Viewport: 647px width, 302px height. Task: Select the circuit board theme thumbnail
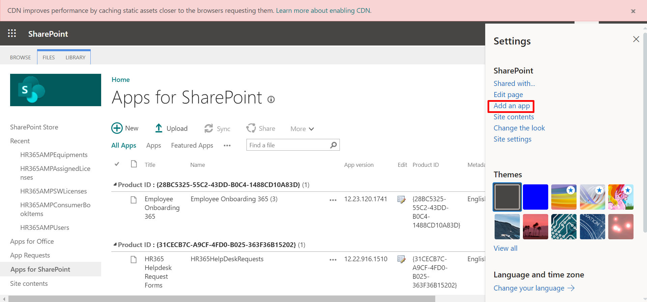tap(564, 227)
